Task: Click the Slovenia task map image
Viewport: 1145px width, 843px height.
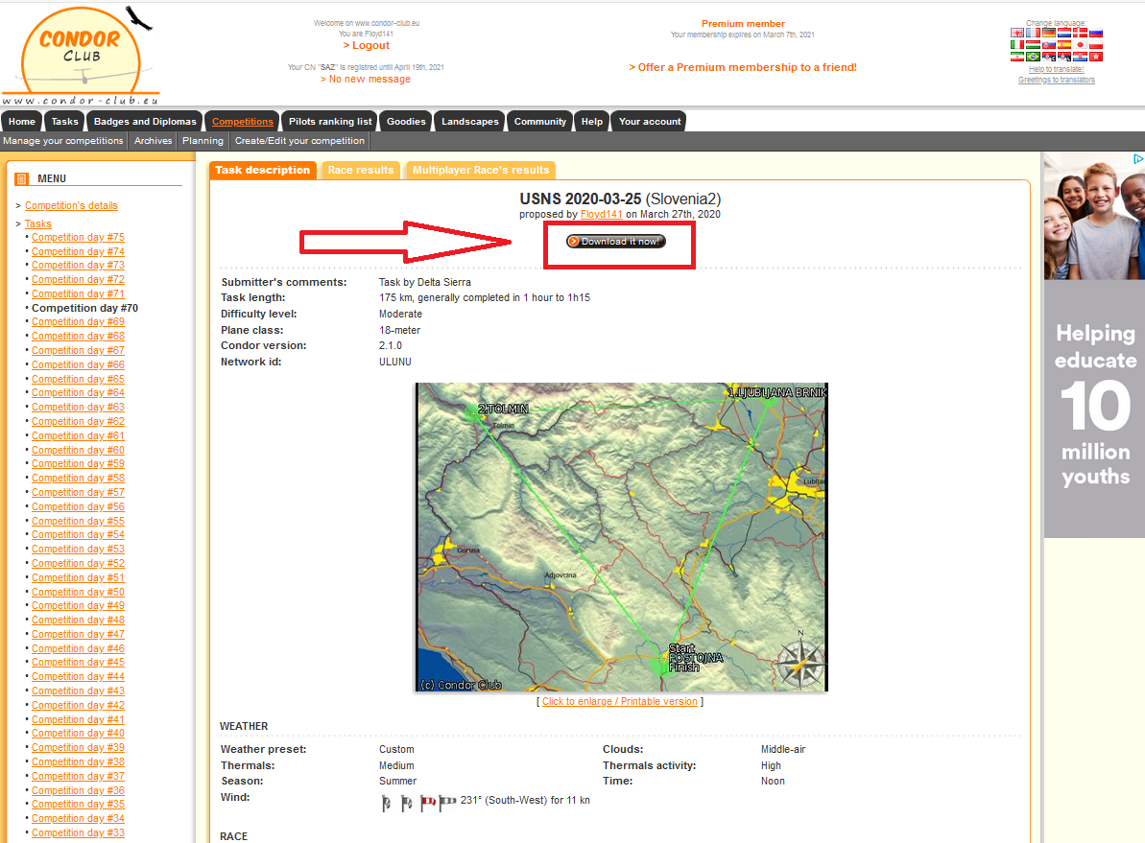Action: pyautogui.click(x=621, y=536)
